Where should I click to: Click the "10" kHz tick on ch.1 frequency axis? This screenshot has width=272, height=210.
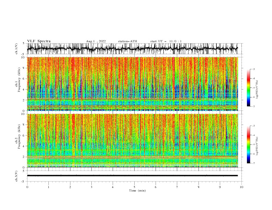23,57
